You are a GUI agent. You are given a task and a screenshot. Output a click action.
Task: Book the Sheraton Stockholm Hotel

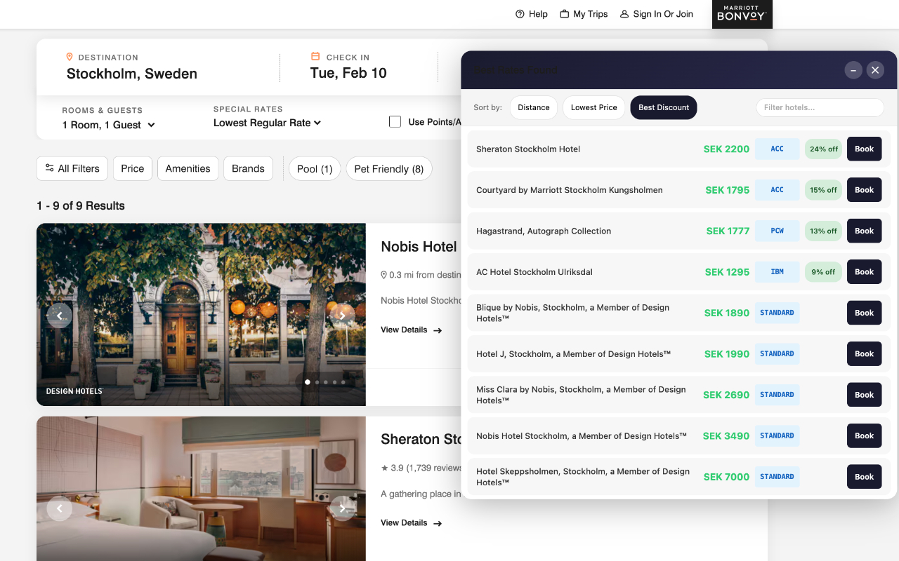point(864,149)
